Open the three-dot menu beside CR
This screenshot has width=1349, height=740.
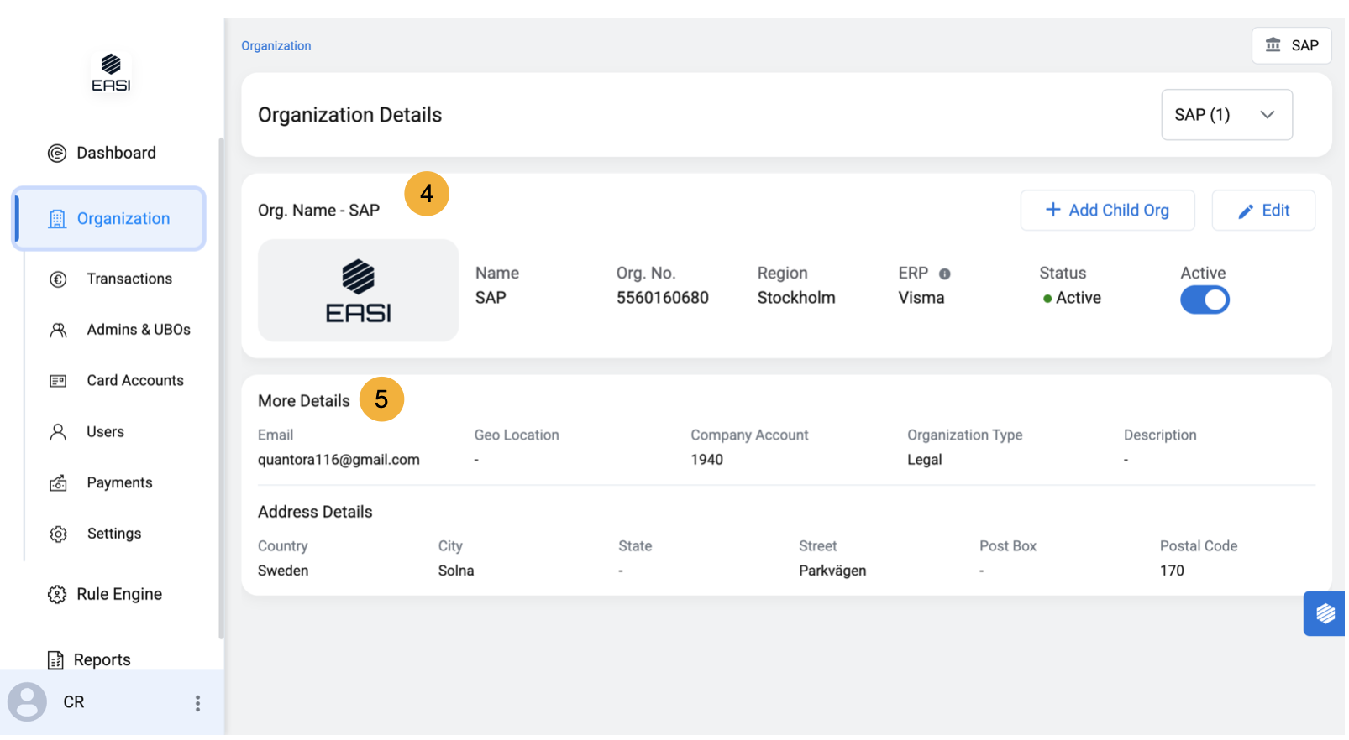[197, 704]
